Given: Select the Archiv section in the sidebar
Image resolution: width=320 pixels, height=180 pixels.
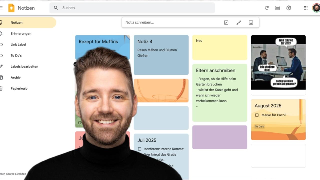Looking at the screenshot, I should pos(16,77).
